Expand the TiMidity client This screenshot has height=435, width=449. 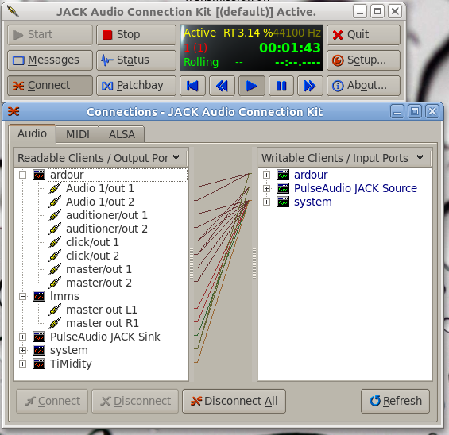(x=22, y=364)
